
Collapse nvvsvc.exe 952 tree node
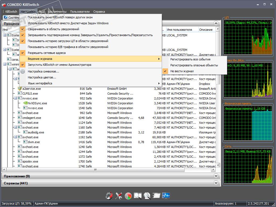pos(15,98)
